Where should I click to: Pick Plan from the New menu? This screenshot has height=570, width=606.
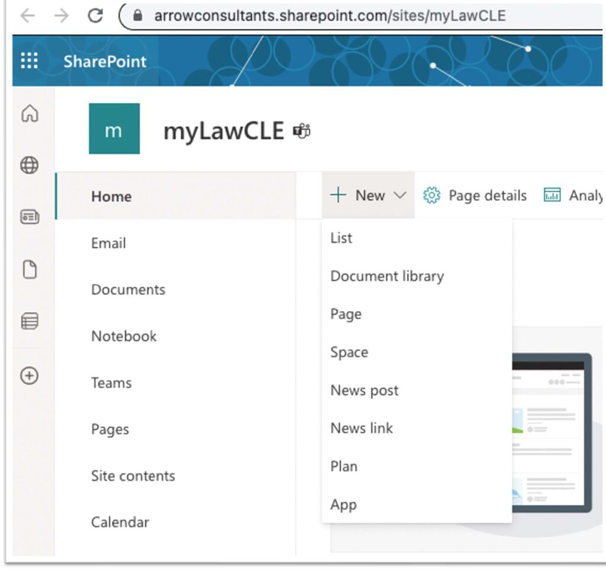point(344,467)
